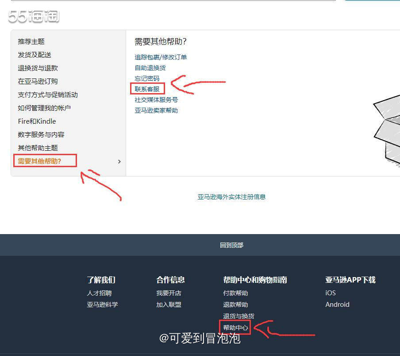The height and width of the screenshot is (356, 400).
Task: Open 退款帮助 footer link
Action: (235, 305)
